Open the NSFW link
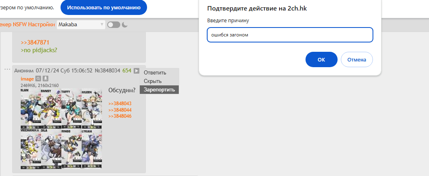The image size is (429, 176). pos(19,25)
